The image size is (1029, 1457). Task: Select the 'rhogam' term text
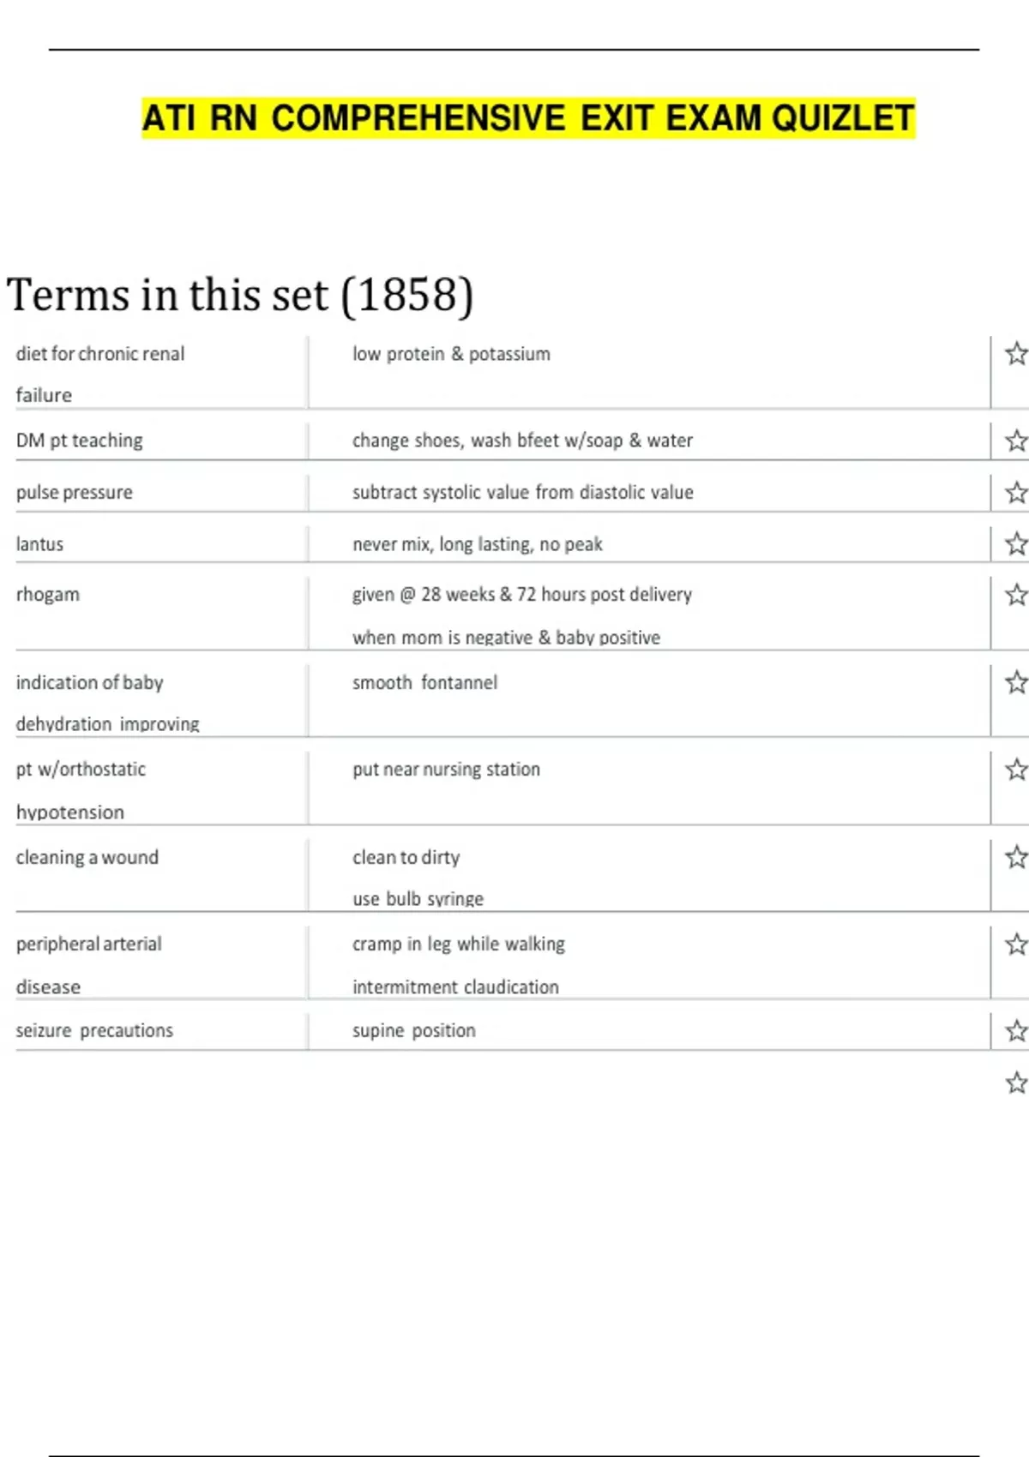pos(48,595)
